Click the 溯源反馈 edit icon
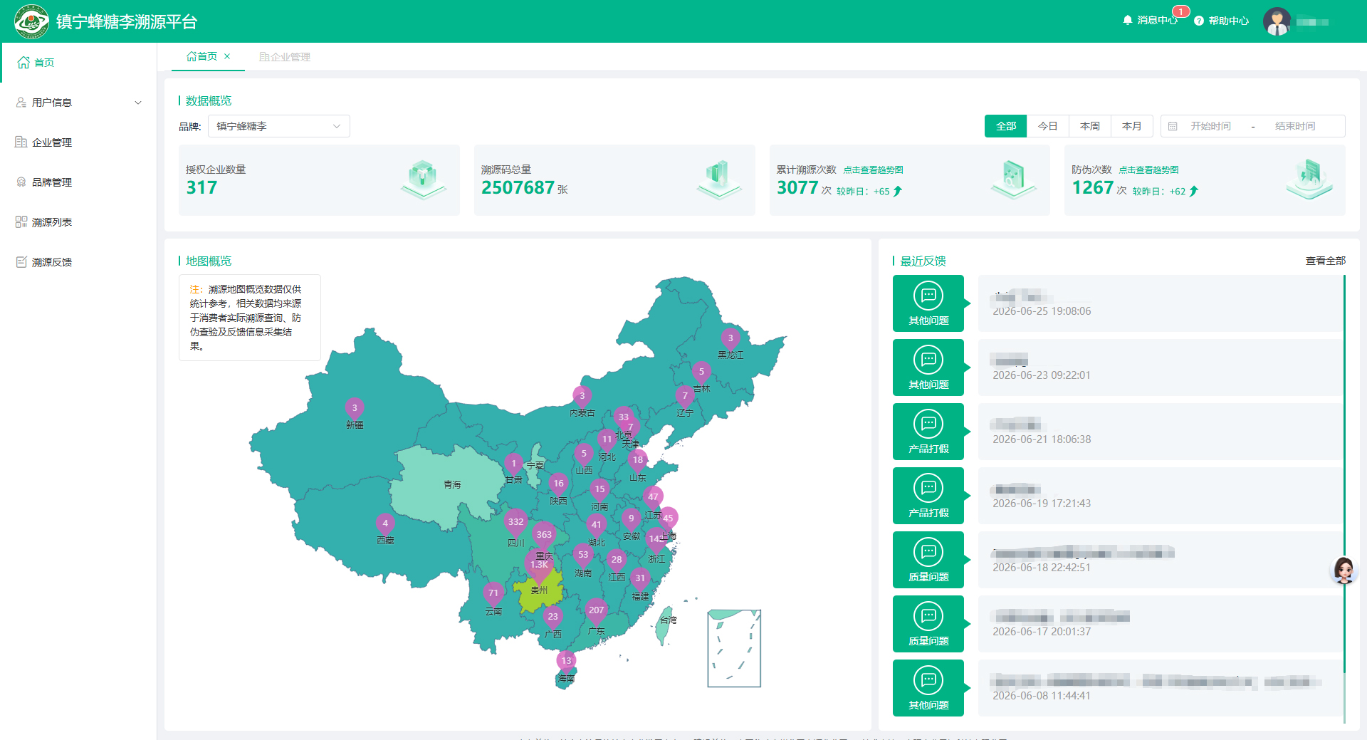The height and width of the screenshot is (740, 1367). (x=21, y=262)
